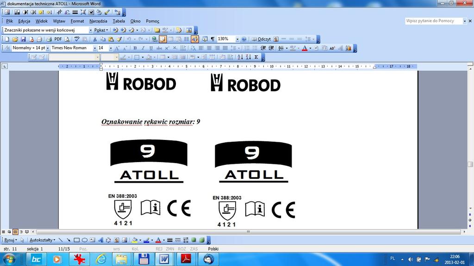Click the Cut scissors icon
Screen dimensions: 474x266
click(x=94, y=39)
